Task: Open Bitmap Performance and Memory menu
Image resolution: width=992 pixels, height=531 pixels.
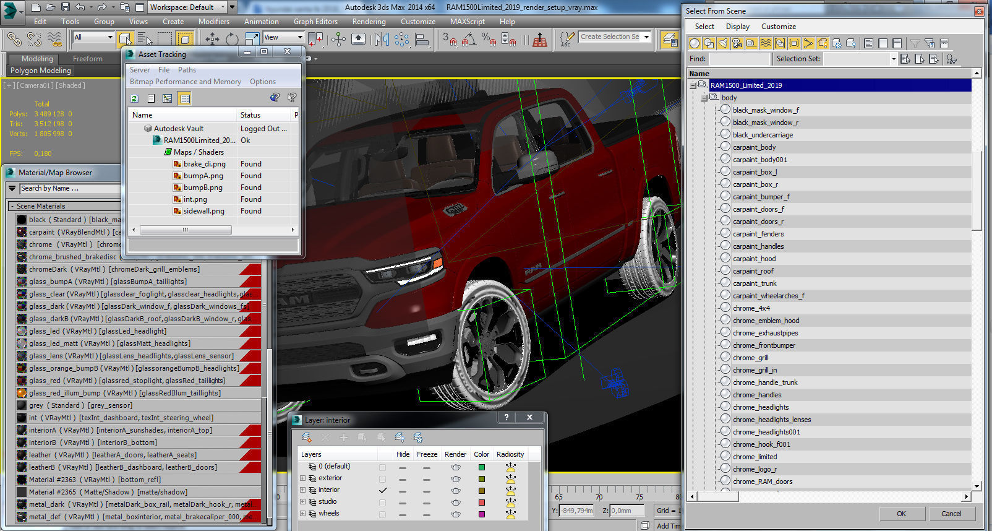Action: pyautogui.click(x=185, y=82)
